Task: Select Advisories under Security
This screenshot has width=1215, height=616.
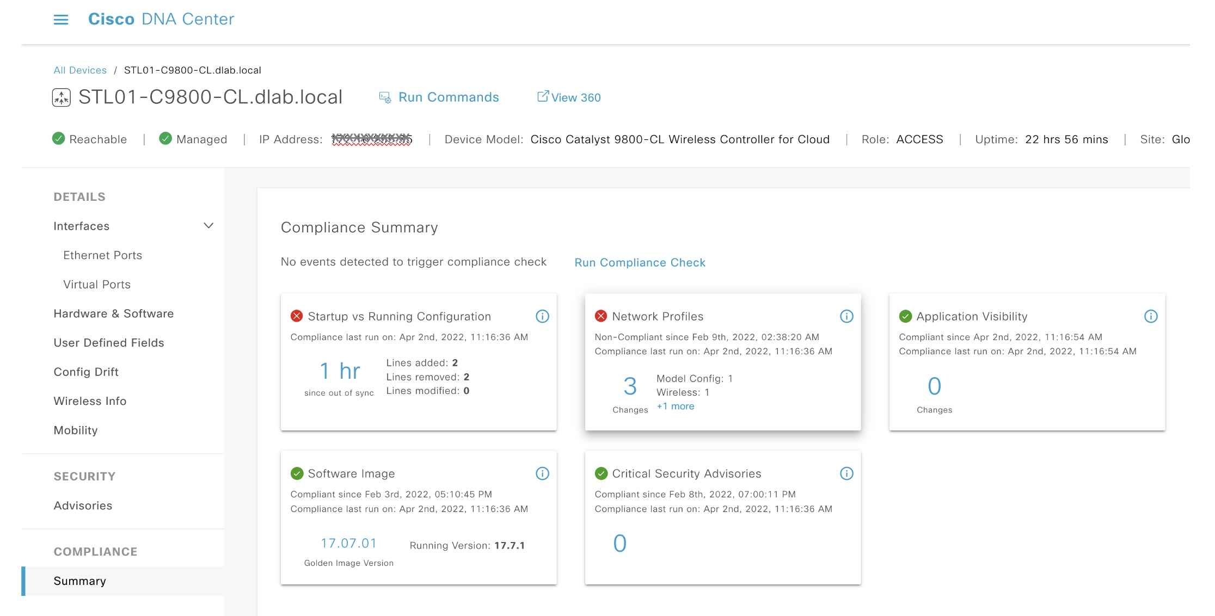Action: [x=83, y=506]
